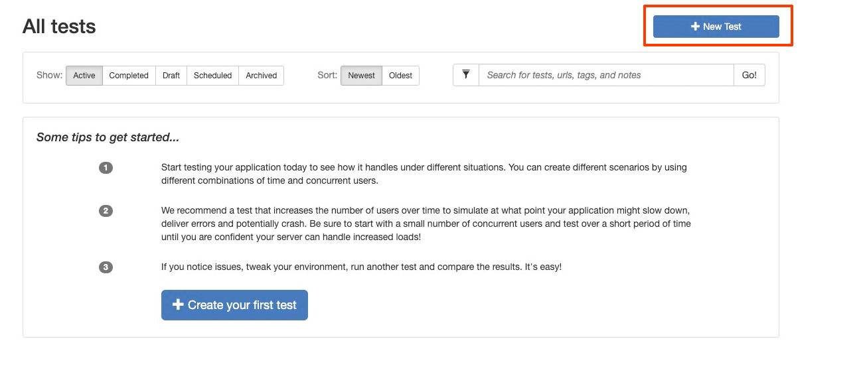View Archived tests
This screenshot has height=392, width=865.
pyautogui.click(x=261, y=76)
